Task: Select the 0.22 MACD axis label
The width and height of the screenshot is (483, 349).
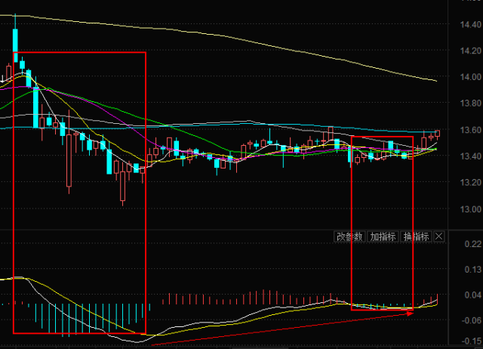Action: click(473, 244)
